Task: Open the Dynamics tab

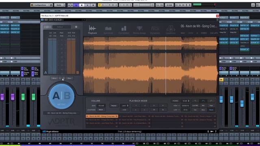Action: 155,30
